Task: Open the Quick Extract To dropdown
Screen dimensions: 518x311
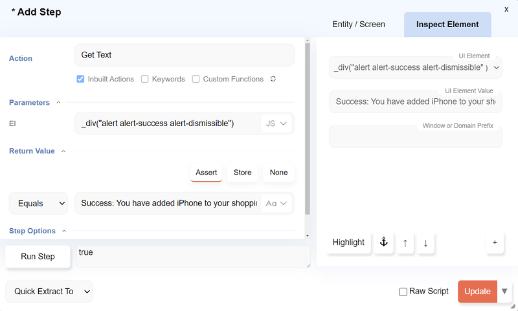Action: pos(49,292)
